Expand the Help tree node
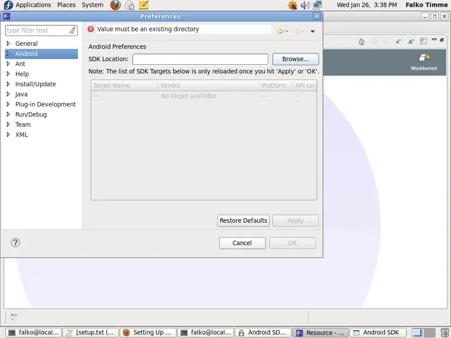This screenshot has height=338, width=451. coord(8,74)
